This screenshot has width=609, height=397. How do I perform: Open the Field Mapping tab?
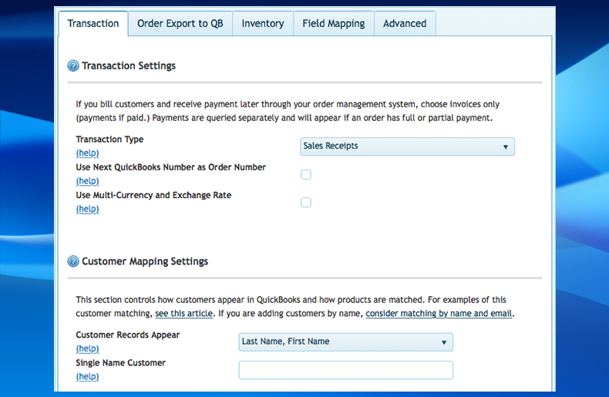tap(334, 24)
